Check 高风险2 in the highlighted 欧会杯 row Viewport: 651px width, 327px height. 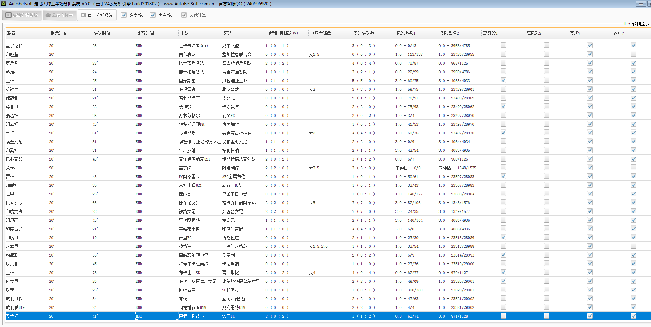[x=546, y=316]
